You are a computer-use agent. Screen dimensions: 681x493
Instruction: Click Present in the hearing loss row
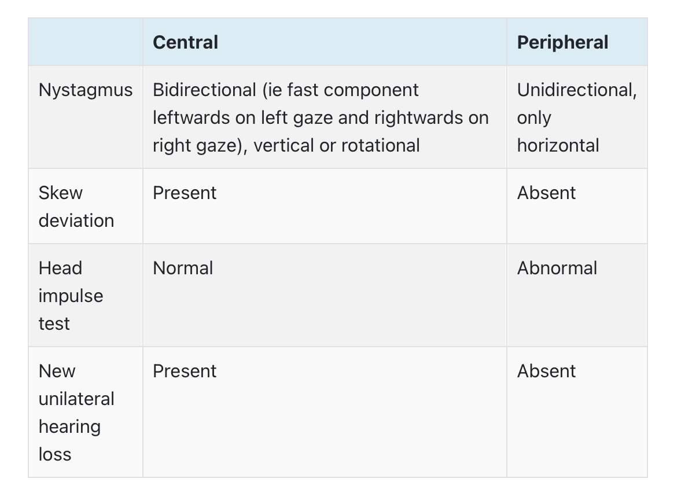(185, 371)
